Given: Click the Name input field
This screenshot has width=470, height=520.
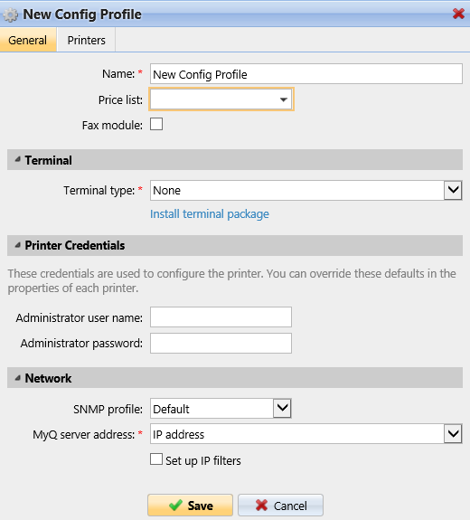Looking at the screenshot, I should coord(305,74).
